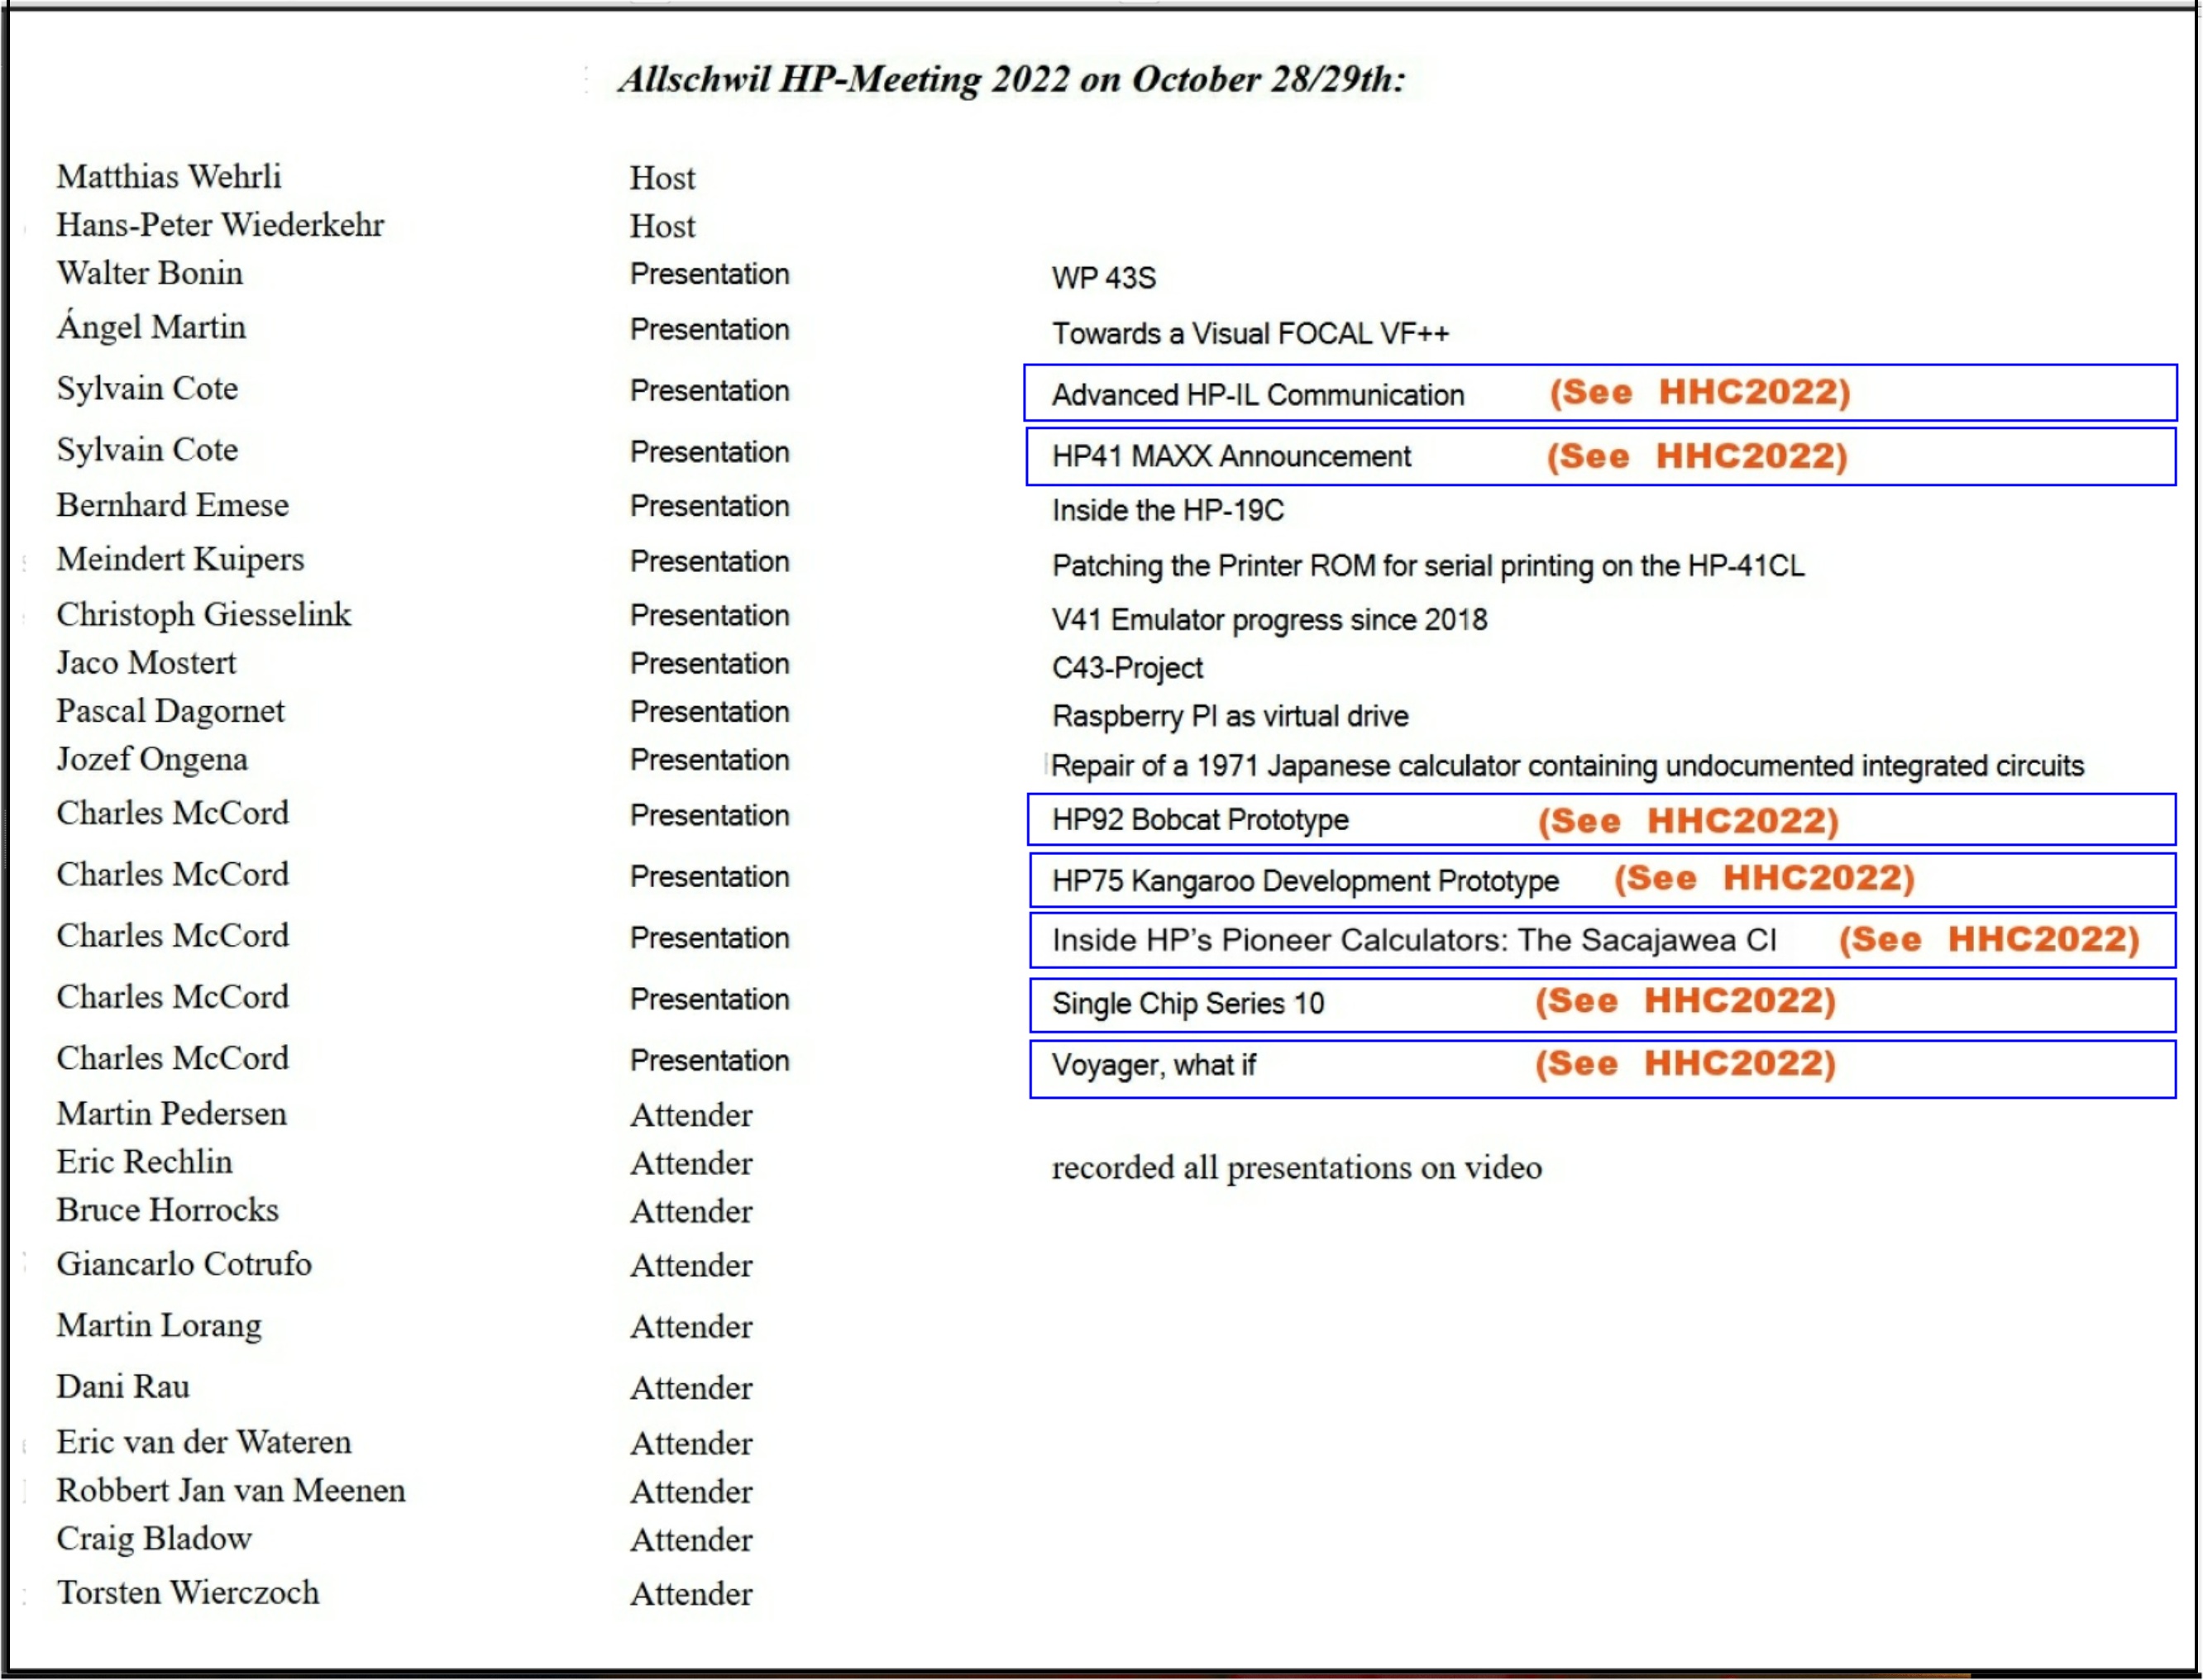Open HP41 MAXX Announcement HHC2022 link

[x=1696, y=456]
